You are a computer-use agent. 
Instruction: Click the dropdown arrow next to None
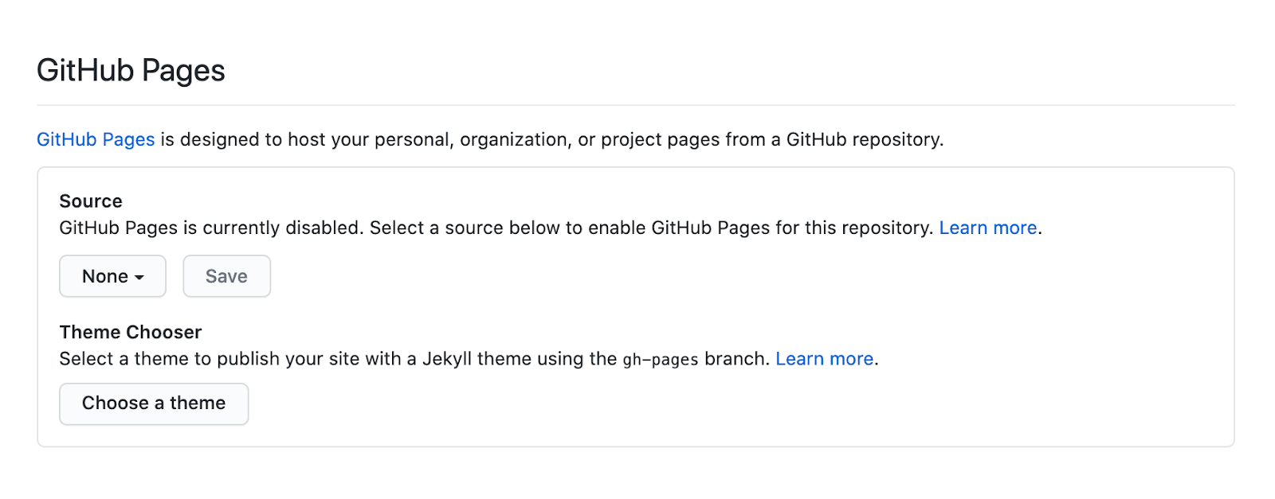[140, 276]
